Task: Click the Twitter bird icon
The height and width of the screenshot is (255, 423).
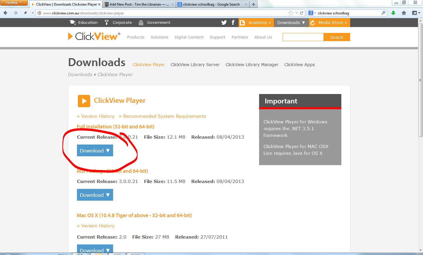Action: (x=224, y=23)
